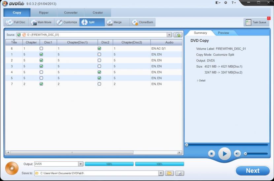
Task: Open the skin layout menu icon
Action: [x=218, y=3]
